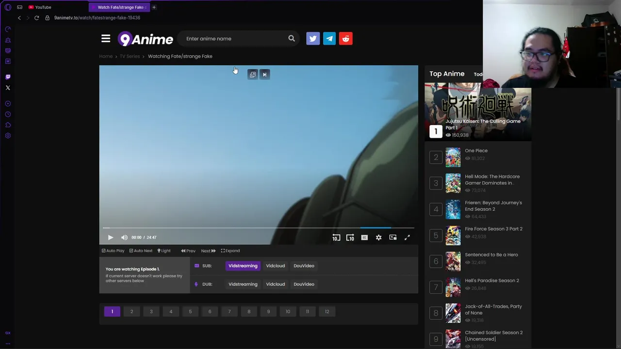Click the address bar URL

(x=97, y=18)
